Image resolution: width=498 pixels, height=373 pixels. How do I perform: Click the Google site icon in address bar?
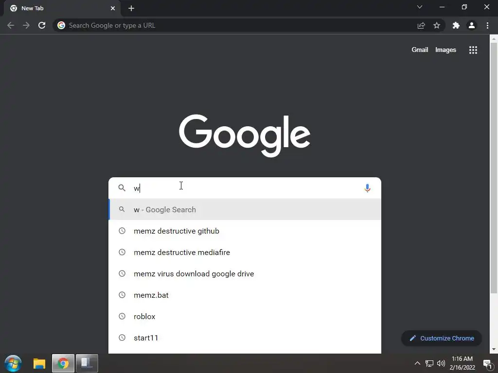61,25
